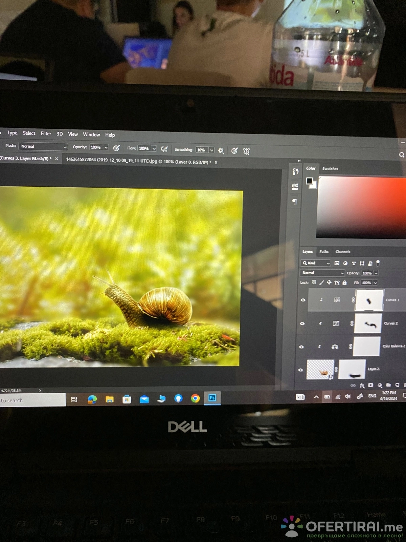Expand the Smoothing percentage dropdown
This screenshot has width=406, height=542.
tap(212, 150)
